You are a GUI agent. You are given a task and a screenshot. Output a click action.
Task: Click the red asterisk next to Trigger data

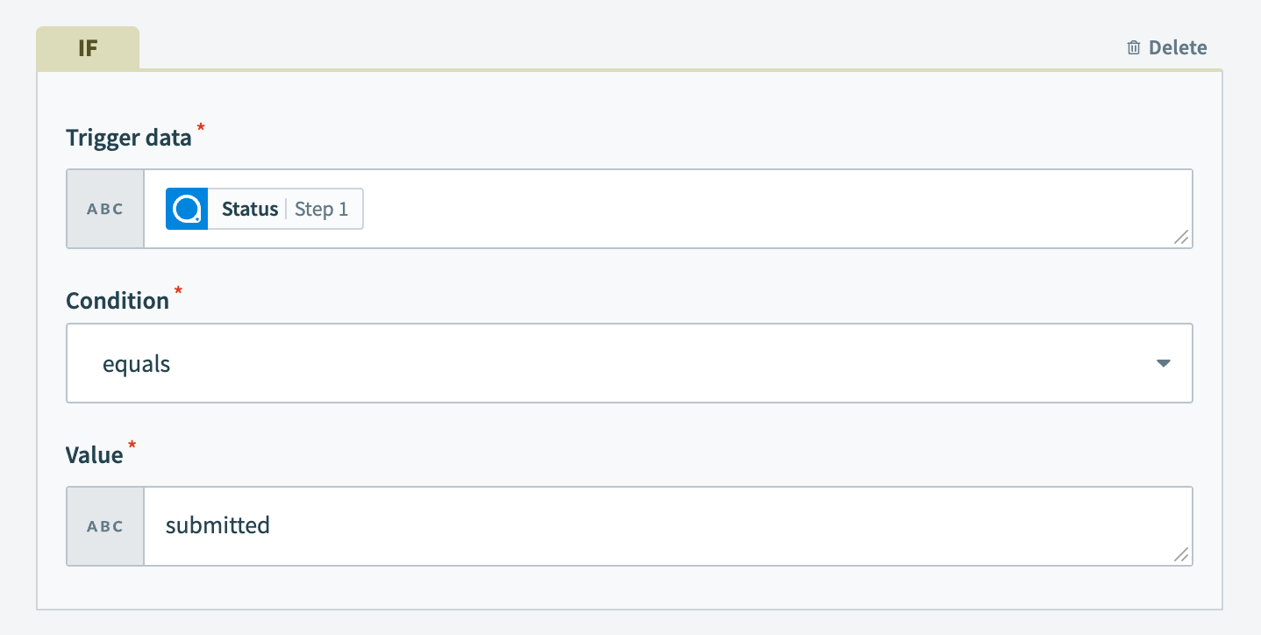click(x=201, y=128)
